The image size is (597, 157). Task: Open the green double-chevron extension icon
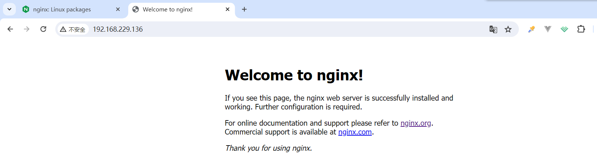564,29
